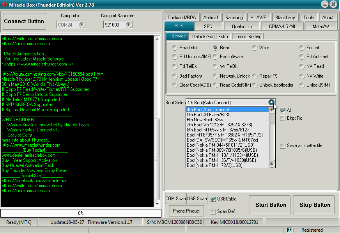Image resolution: width=340 pixels, height=234 pixels.
Task: Select the Read radio button
Action: (x=215, y=48)
